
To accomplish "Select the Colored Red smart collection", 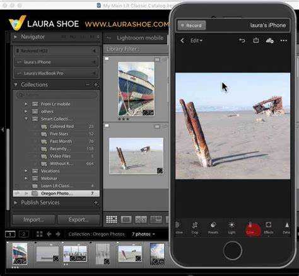I will pyautogui.click(x=61, y=126).
